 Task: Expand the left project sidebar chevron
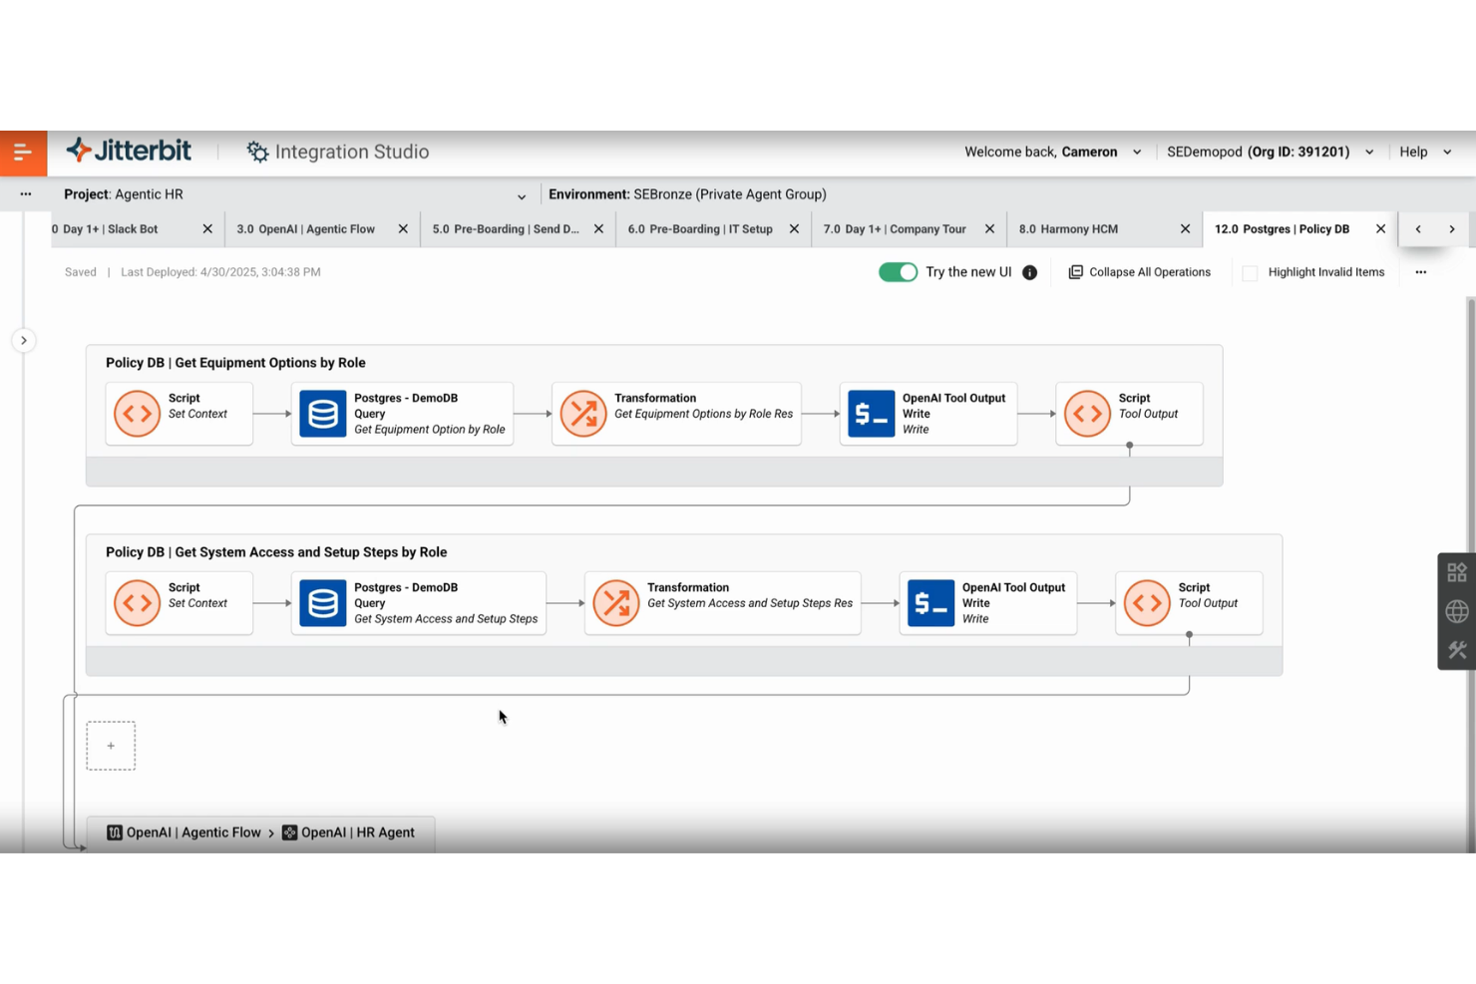(24, 341)
